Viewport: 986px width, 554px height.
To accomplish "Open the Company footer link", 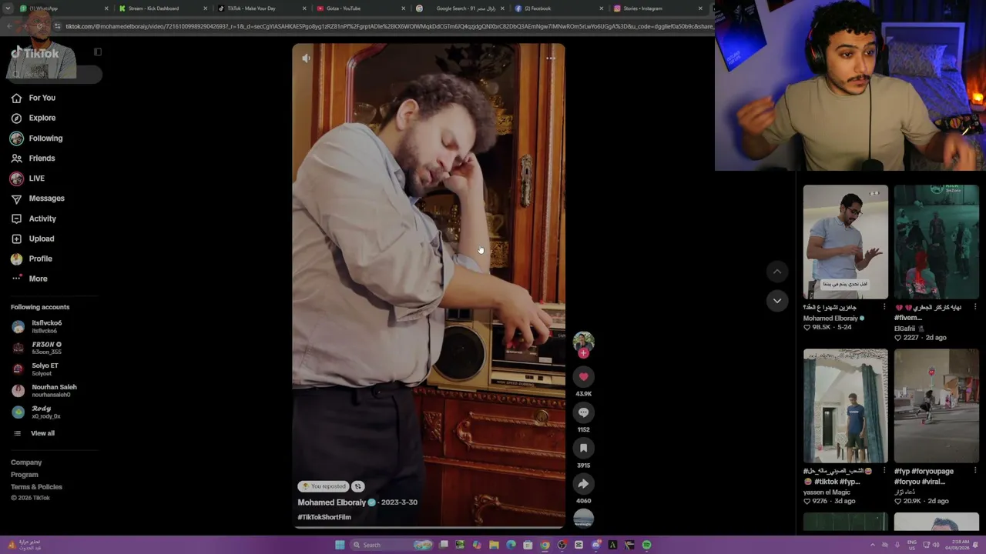I will [26, 462].
